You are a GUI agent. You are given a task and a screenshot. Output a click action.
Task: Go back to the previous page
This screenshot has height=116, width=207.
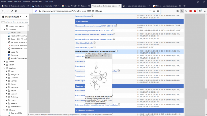[3, 11]
